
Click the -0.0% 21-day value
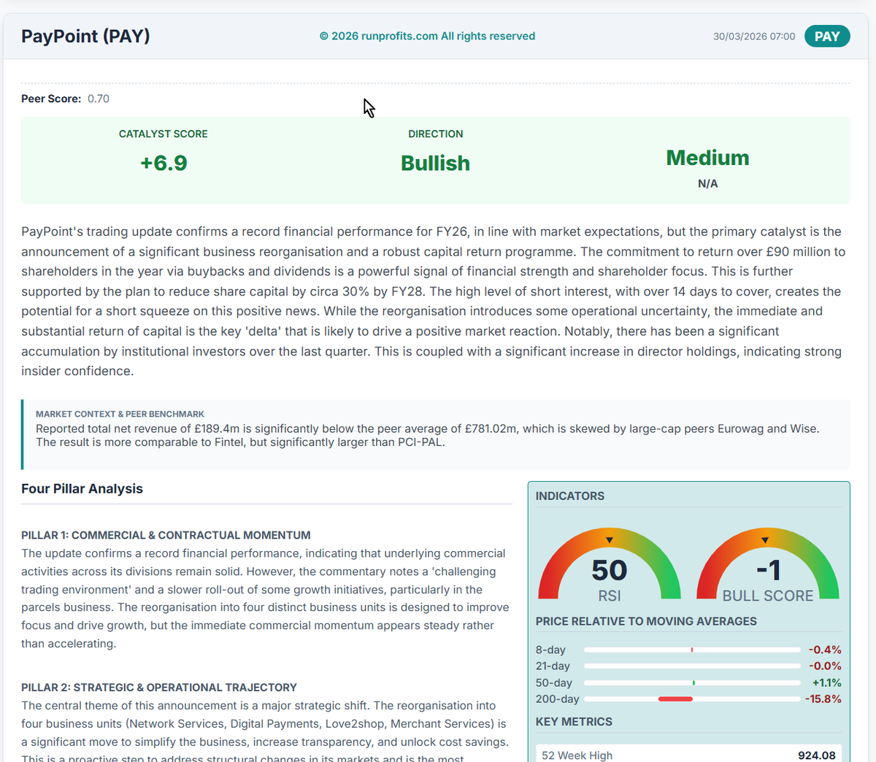click(825, 666)
